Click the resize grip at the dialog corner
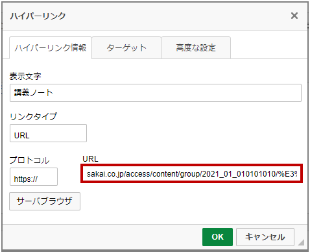 coord(301,242)
